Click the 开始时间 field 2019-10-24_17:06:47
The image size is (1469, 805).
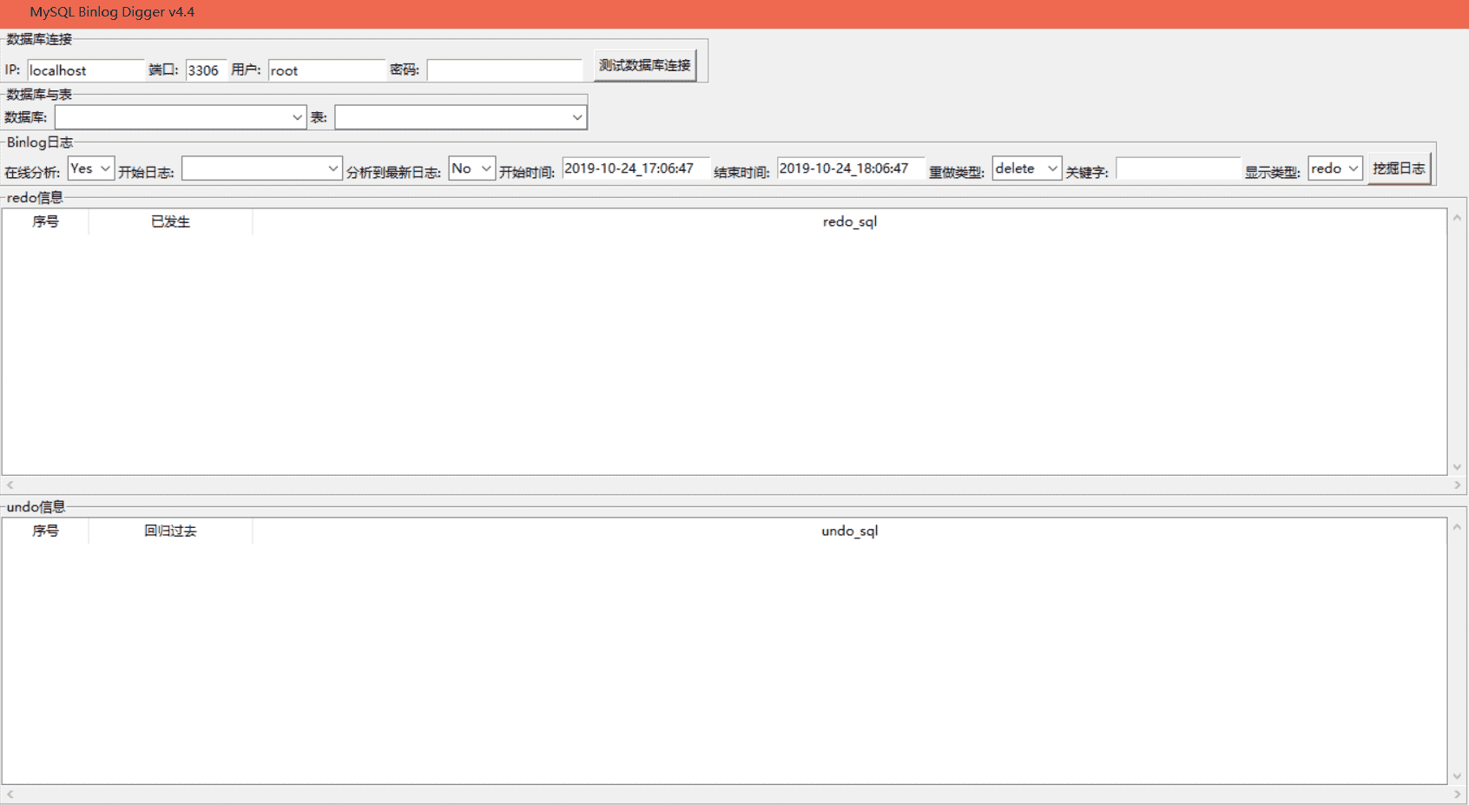pyautogui.click(x=636, y=168)
